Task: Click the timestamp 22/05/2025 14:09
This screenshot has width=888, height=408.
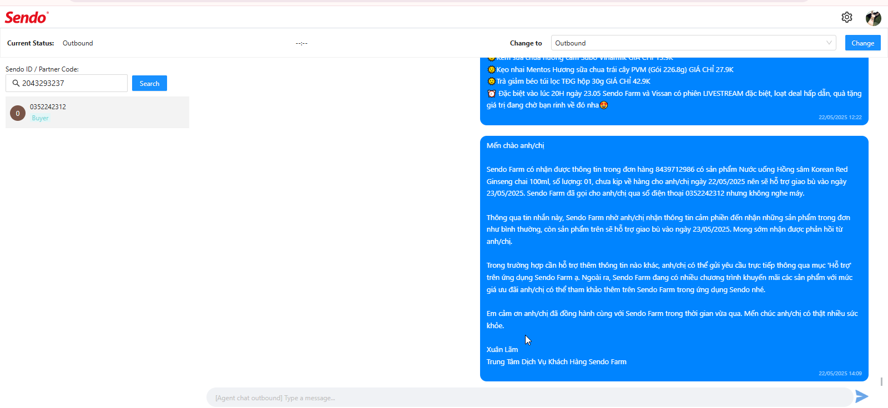Action: (x=840, y=373)
